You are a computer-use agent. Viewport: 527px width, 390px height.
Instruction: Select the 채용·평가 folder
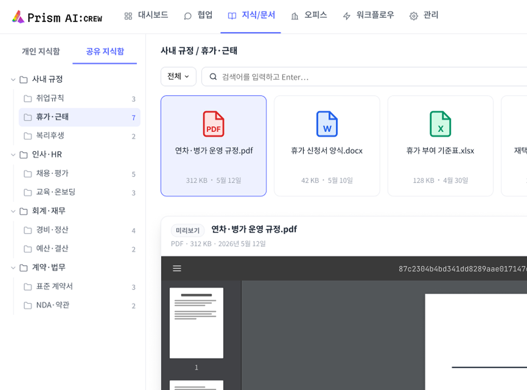79,174
